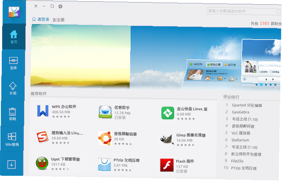Click the 已安装 status under Flash 插件

point(181,171)
